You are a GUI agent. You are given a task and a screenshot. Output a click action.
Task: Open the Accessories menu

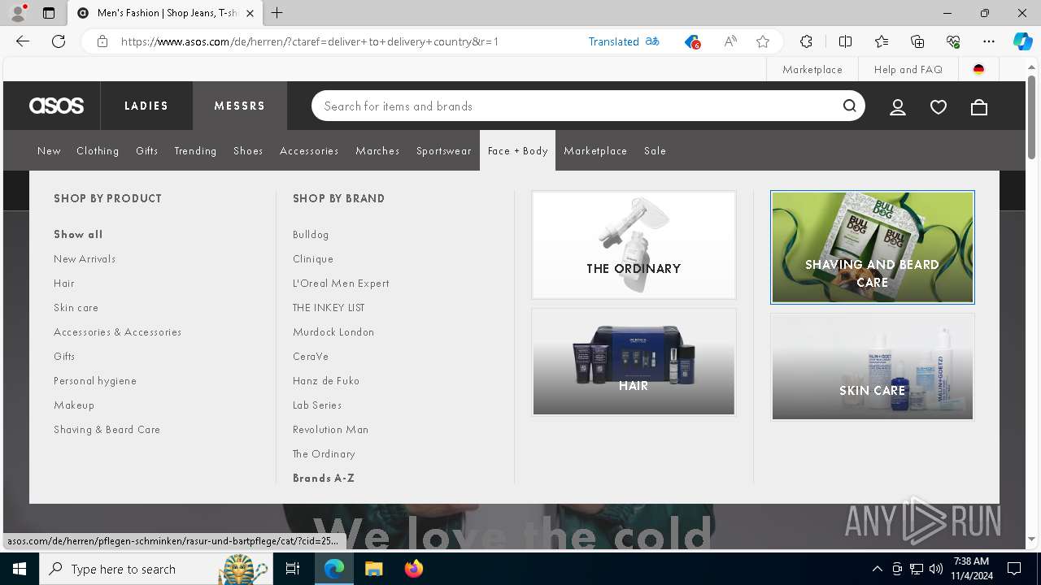pyautogui.click(x=309, y=150)
